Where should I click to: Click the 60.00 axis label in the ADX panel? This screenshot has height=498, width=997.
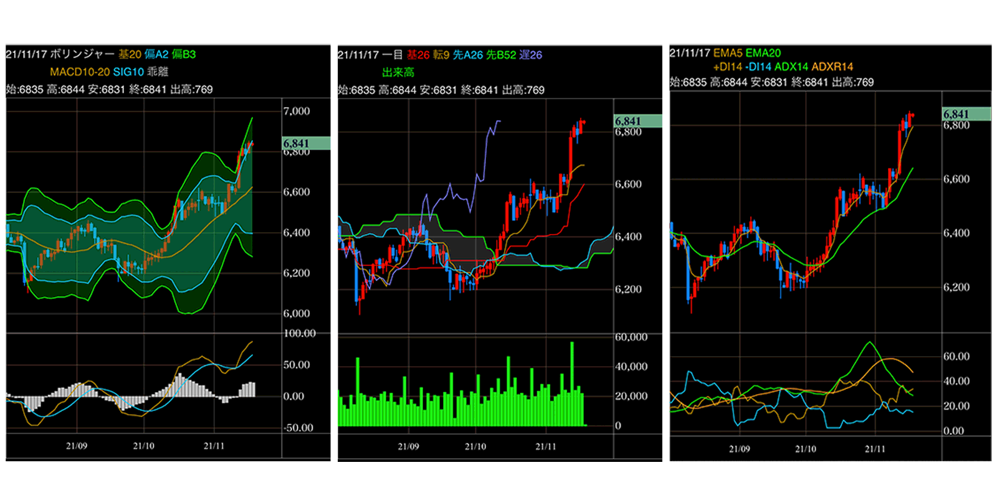coord(956,357)
